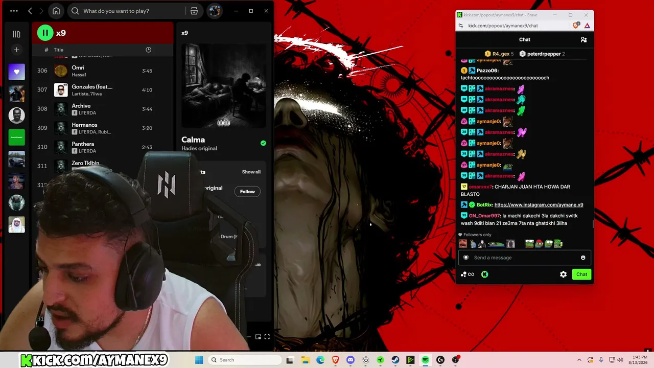Enter Spotify full screen mode
The image size is (654, 368).
point(267,337)
